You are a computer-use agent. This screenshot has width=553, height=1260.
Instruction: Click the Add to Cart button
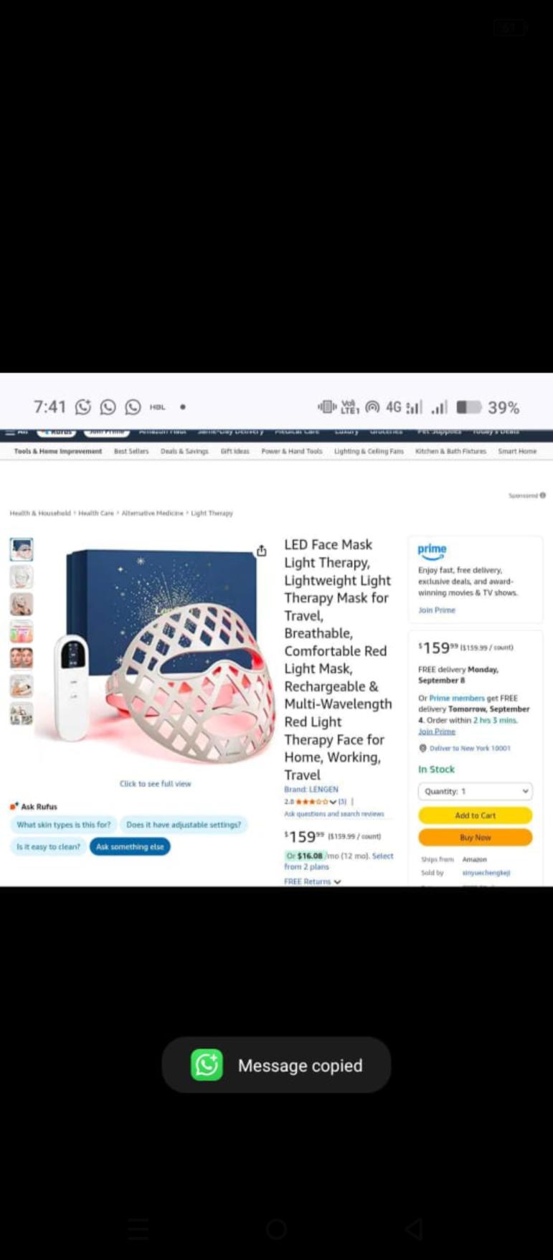(x=475, y=815)
